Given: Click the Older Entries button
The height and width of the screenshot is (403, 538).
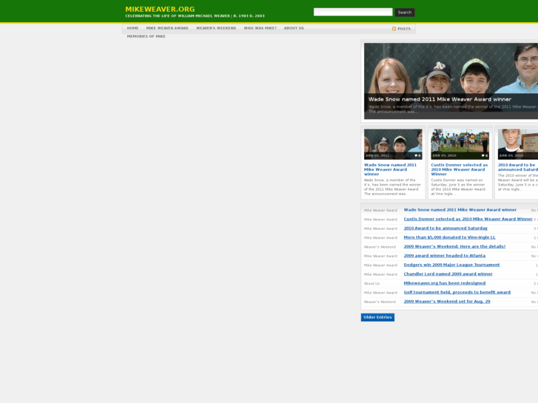Looking at the screenshot, I should tap(377, 317).
